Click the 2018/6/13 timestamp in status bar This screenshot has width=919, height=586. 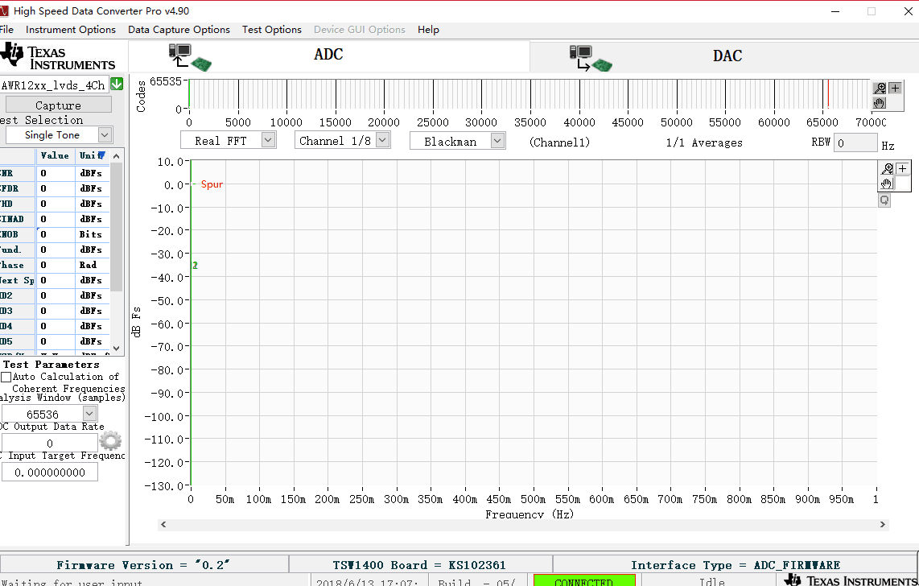click(x=368, y=582)
